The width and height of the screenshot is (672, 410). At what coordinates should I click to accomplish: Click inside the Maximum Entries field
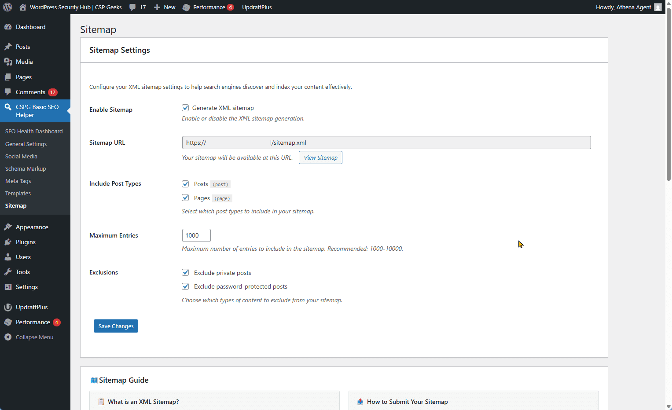pos(196,235)
